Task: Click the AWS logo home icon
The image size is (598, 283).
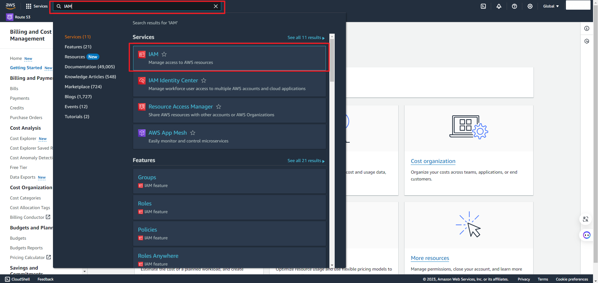Action: 10,6
